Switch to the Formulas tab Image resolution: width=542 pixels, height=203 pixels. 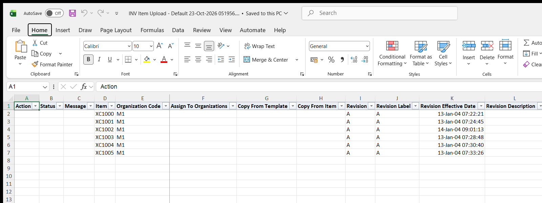point(152,30)
